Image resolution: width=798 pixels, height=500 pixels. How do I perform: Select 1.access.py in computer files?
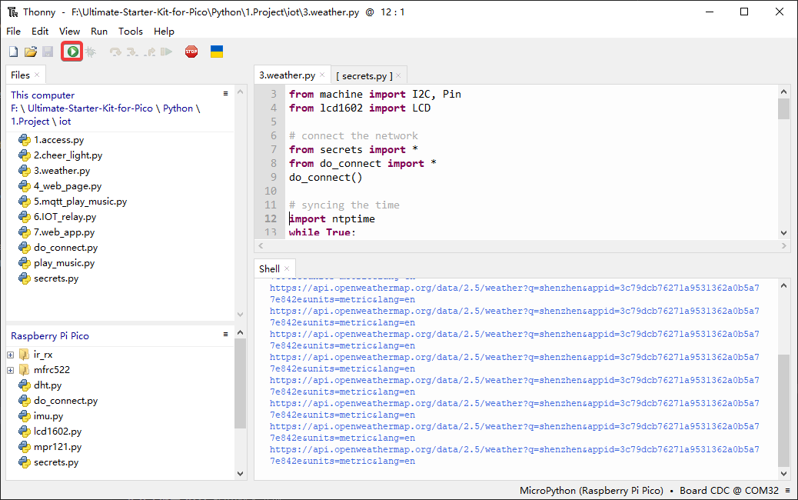pyautogui.click(x=58, y=139)
